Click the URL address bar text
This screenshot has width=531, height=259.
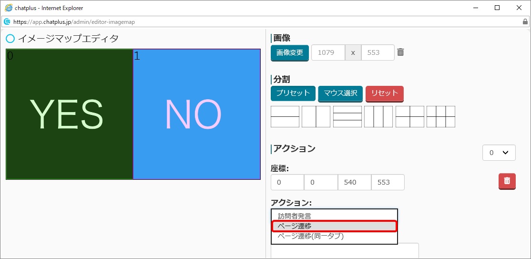74,21
